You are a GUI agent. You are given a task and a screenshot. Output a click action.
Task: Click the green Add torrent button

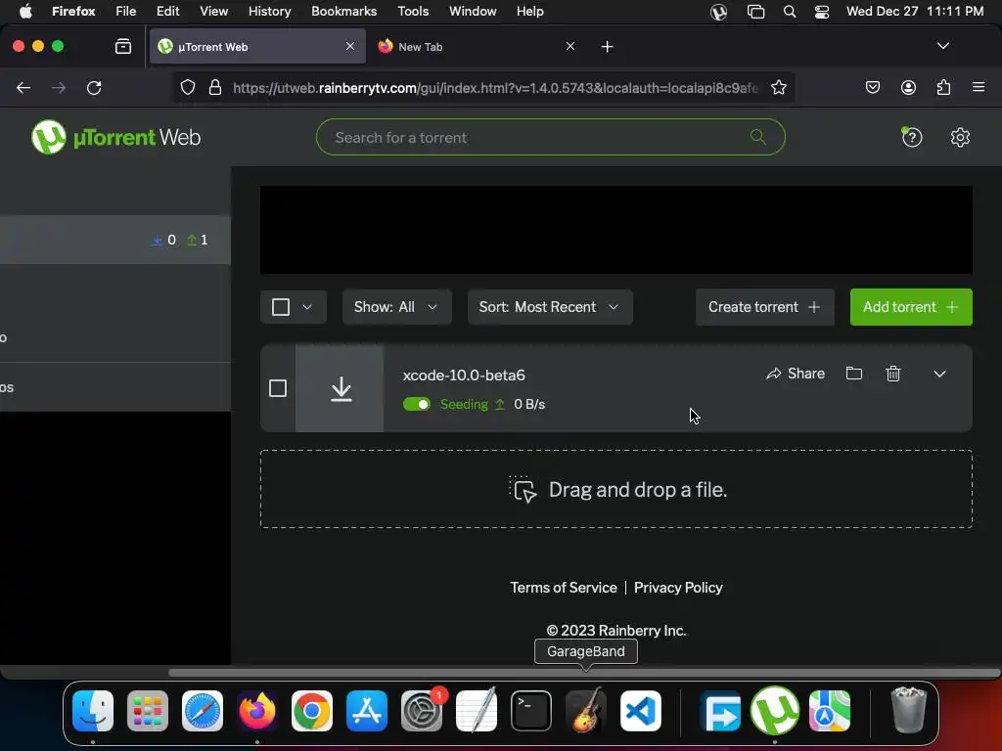[x=911, y=307]
